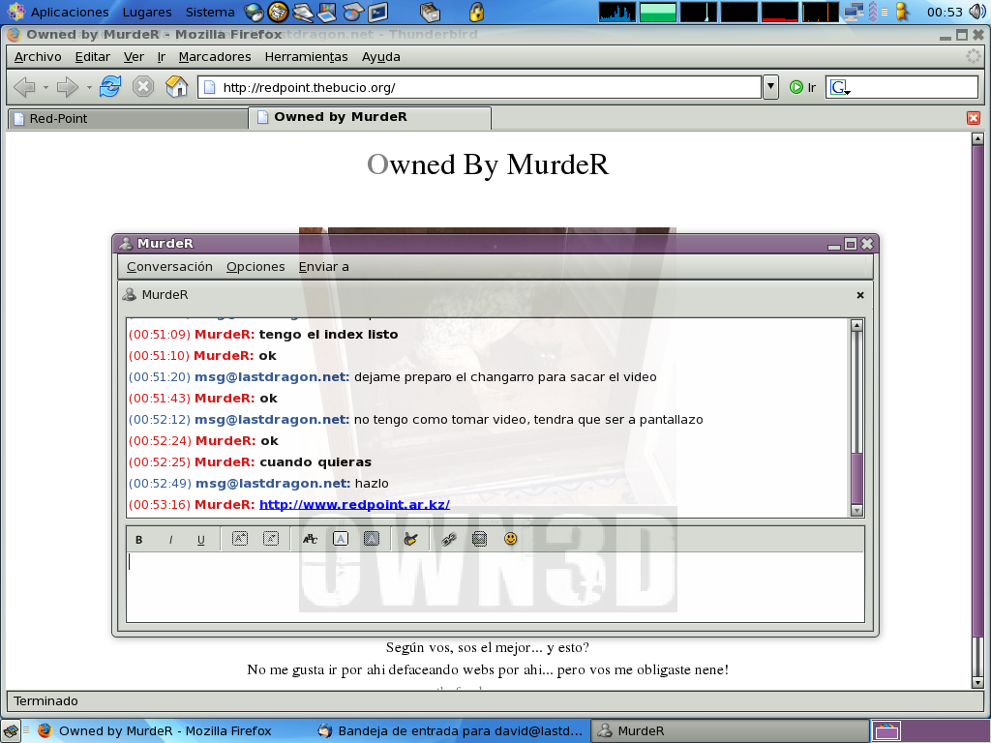Go to the Firefox home page
991x743 pixels.
point(176,87)
